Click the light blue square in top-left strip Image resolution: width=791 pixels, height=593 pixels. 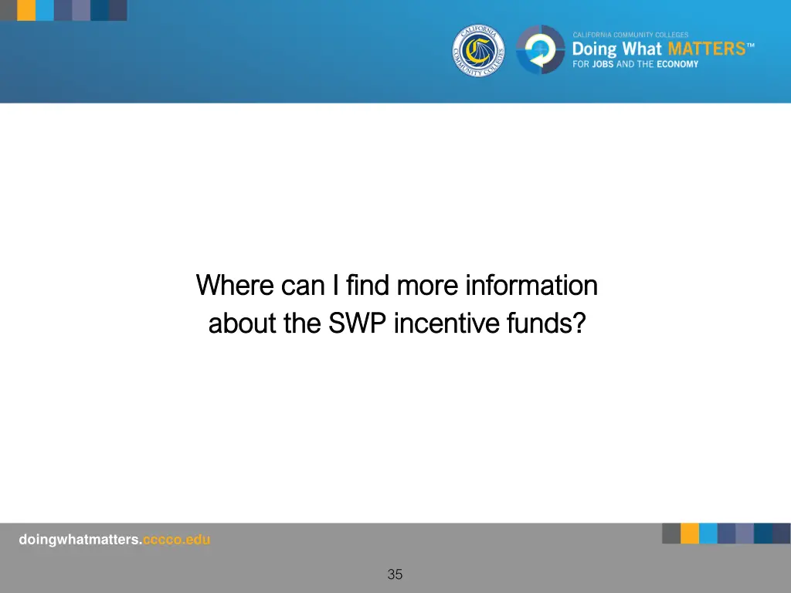coord(45,10)
